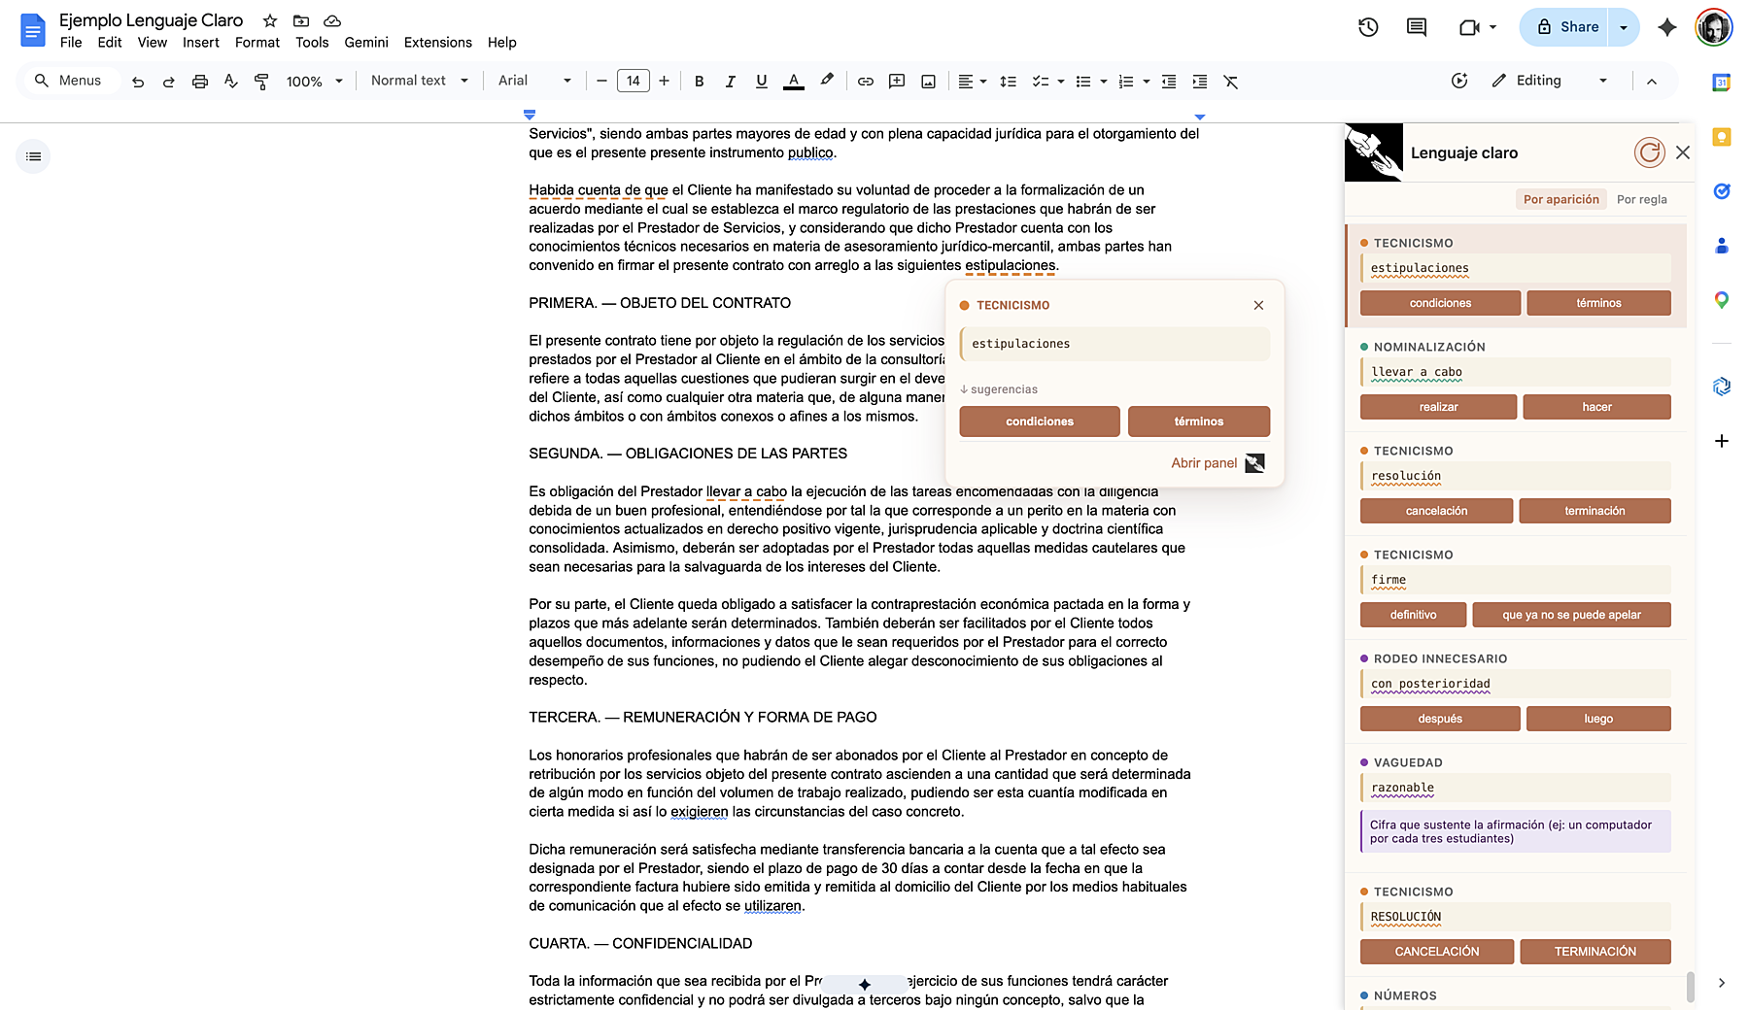
Task: Open the text color picker
Action: tap(794, 81)
